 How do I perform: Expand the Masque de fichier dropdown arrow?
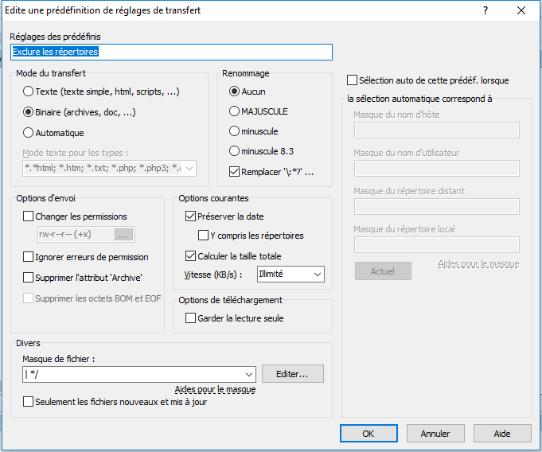(249, 375)
